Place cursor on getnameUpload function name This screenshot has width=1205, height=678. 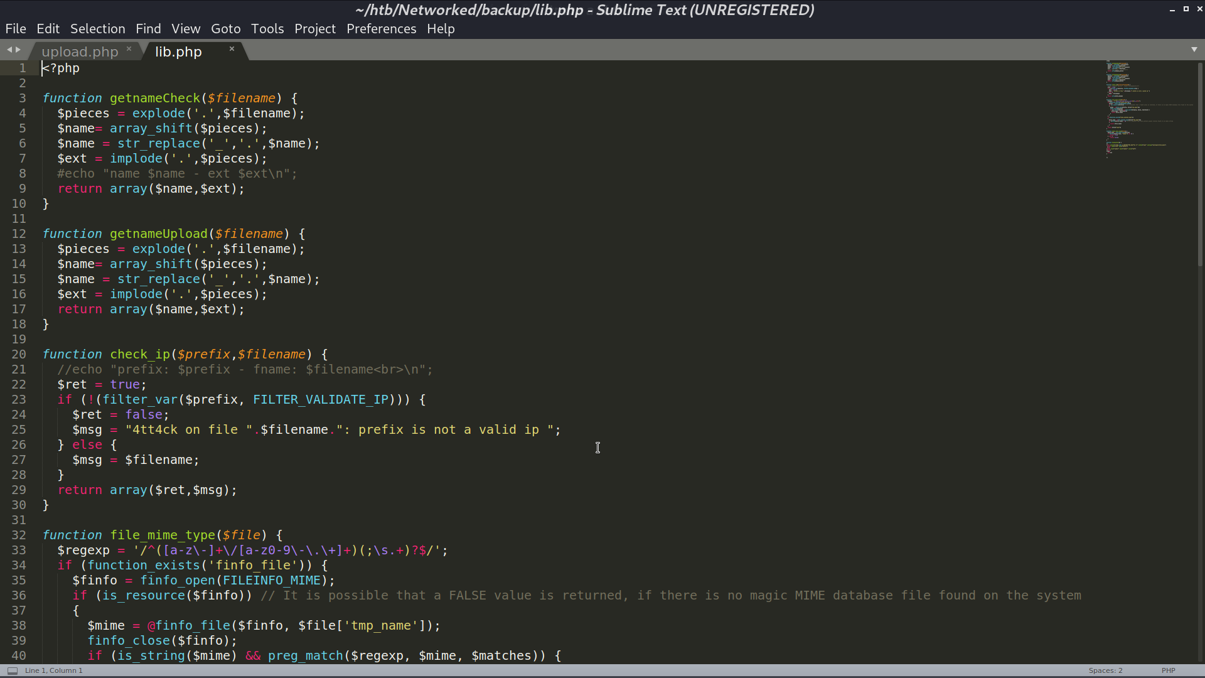159,234
